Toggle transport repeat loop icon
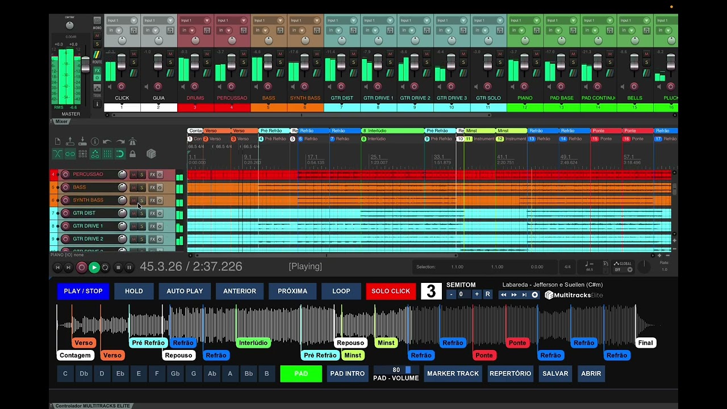 105,268
